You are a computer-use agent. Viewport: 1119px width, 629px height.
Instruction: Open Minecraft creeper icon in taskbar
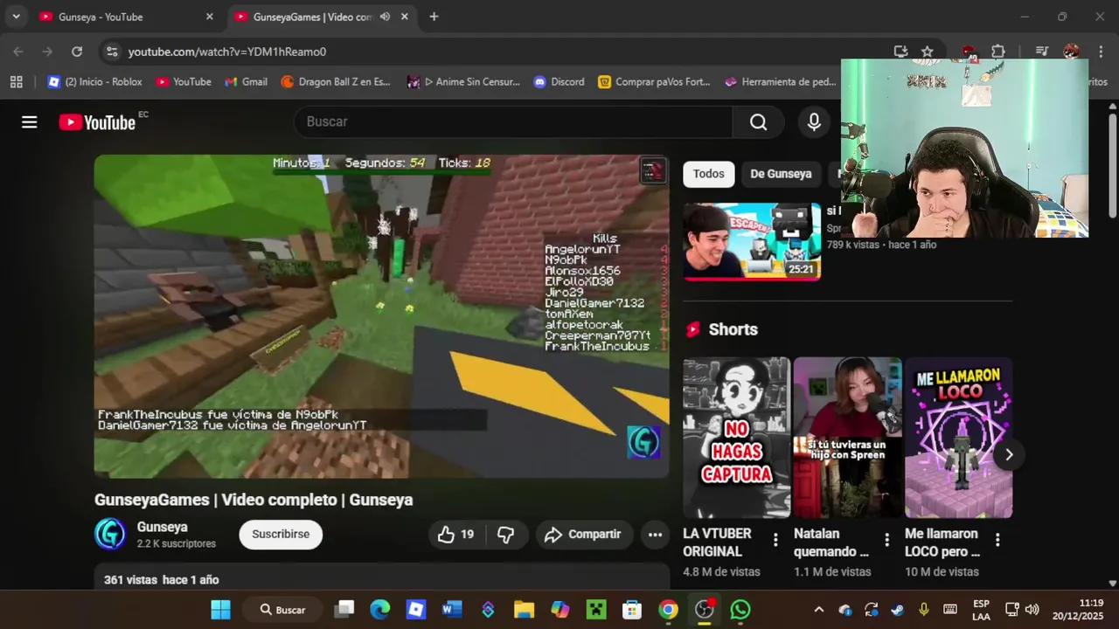pos(596,610)
